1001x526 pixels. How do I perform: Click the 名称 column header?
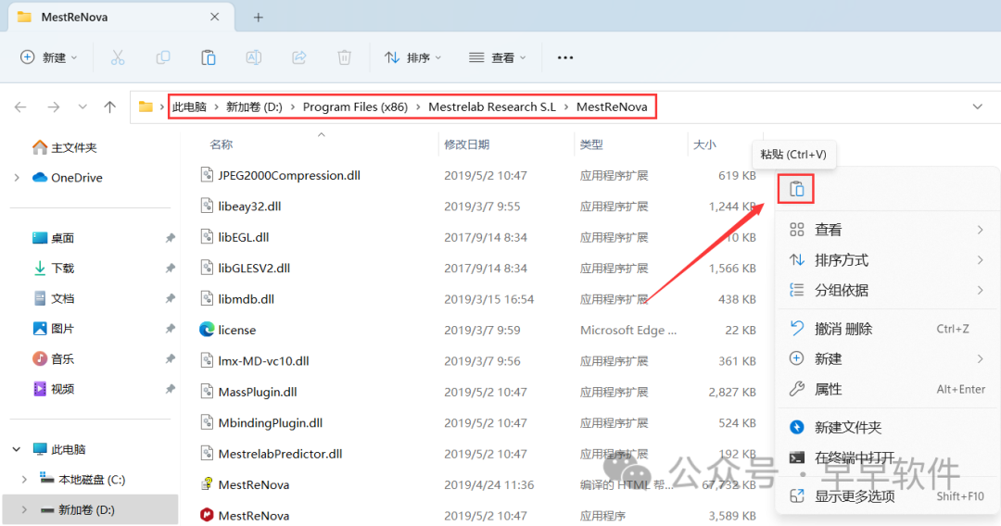pos(222,144)
